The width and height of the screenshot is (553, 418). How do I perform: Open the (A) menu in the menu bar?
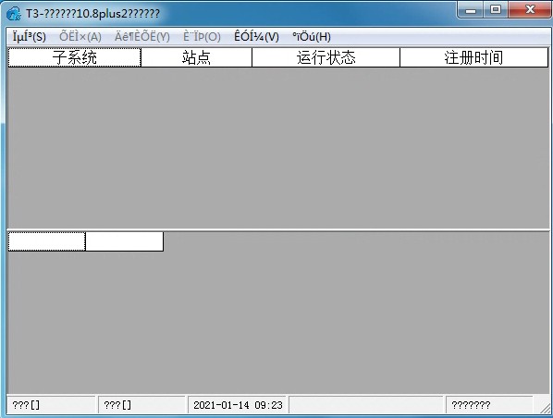pyautogui.click(x=80, y=37)
